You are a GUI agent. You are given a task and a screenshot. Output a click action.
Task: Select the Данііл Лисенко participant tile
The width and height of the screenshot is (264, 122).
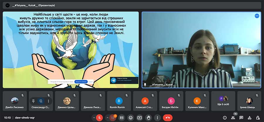click(x=15, y=101)
